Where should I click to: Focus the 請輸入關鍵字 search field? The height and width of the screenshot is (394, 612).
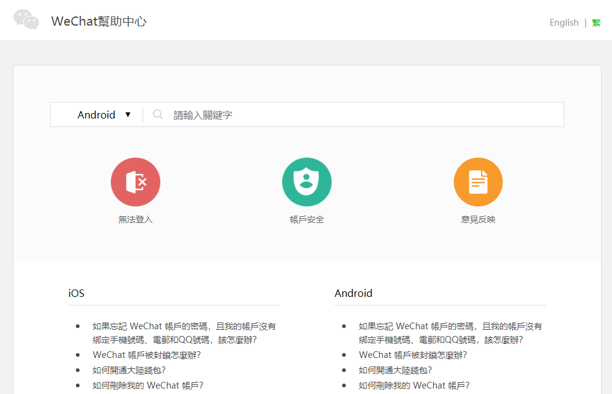(354, 115)
